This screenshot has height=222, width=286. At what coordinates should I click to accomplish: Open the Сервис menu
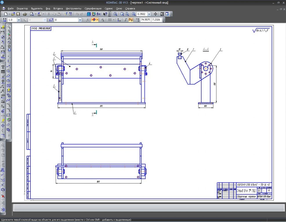pos(108,9)
